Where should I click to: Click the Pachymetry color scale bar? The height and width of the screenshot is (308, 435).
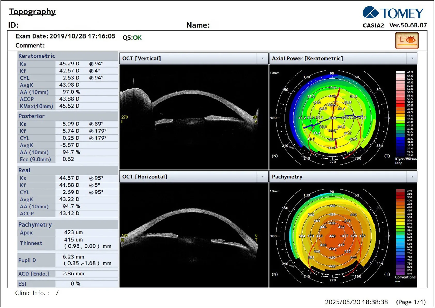[400, 232]
